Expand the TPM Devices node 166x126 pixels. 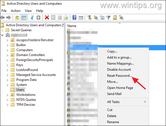7,105
